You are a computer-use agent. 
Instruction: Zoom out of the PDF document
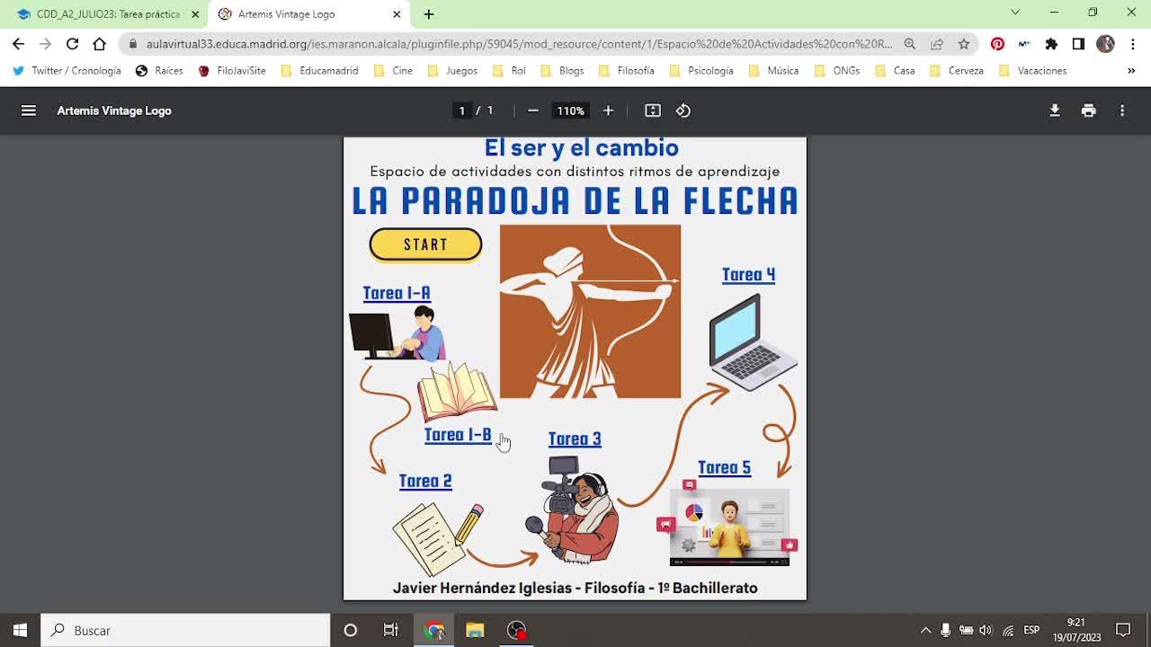coord(533,111)
